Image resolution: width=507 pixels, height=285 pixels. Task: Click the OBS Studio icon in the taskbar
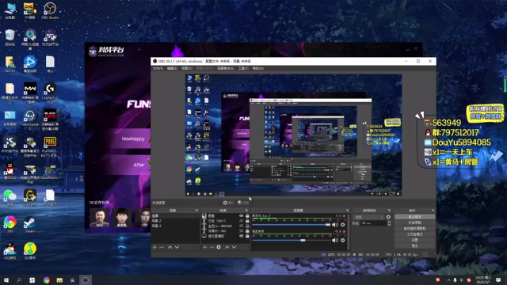86,279
